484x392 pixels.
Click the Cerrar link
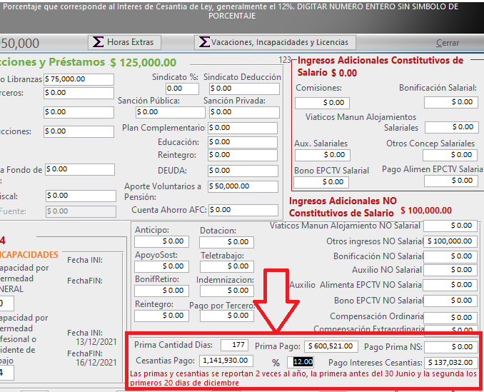coord(448,43)
